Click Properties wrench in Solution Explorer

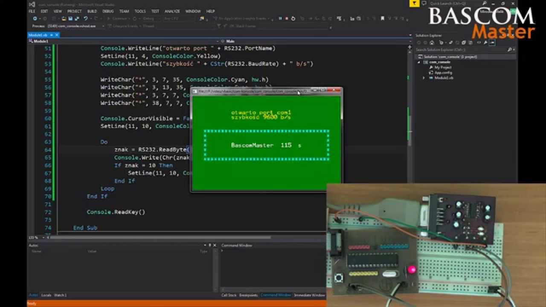(485, 43)
